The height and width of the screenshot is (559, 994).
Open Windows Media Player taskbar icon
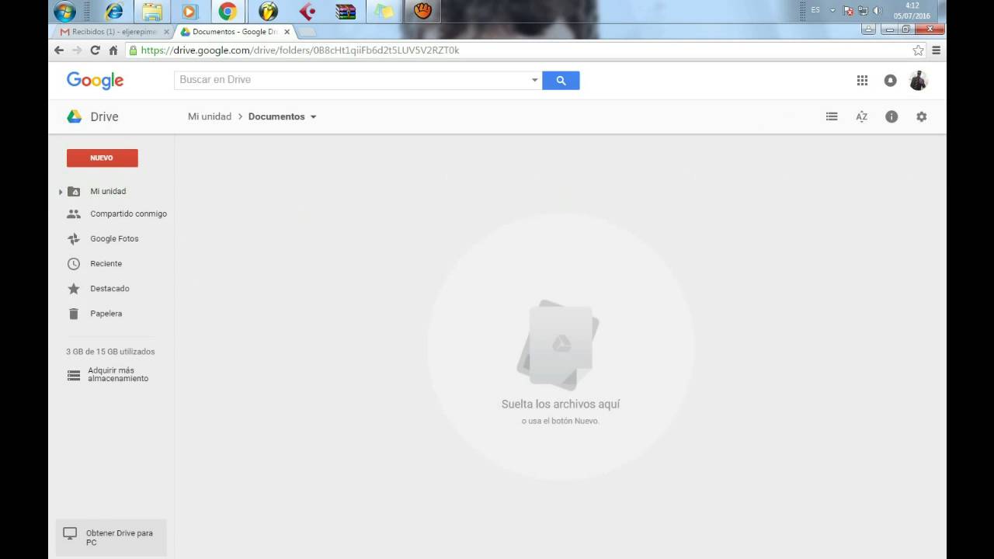[x=190, y=12]
